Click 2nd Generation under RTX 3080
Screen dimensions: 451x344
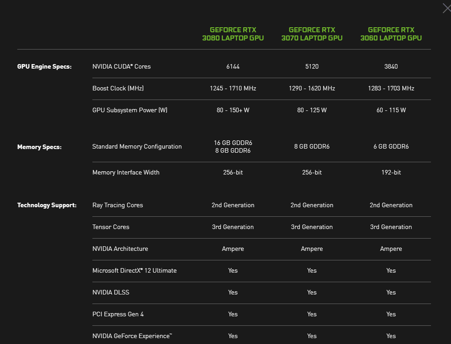click(233, 205)
